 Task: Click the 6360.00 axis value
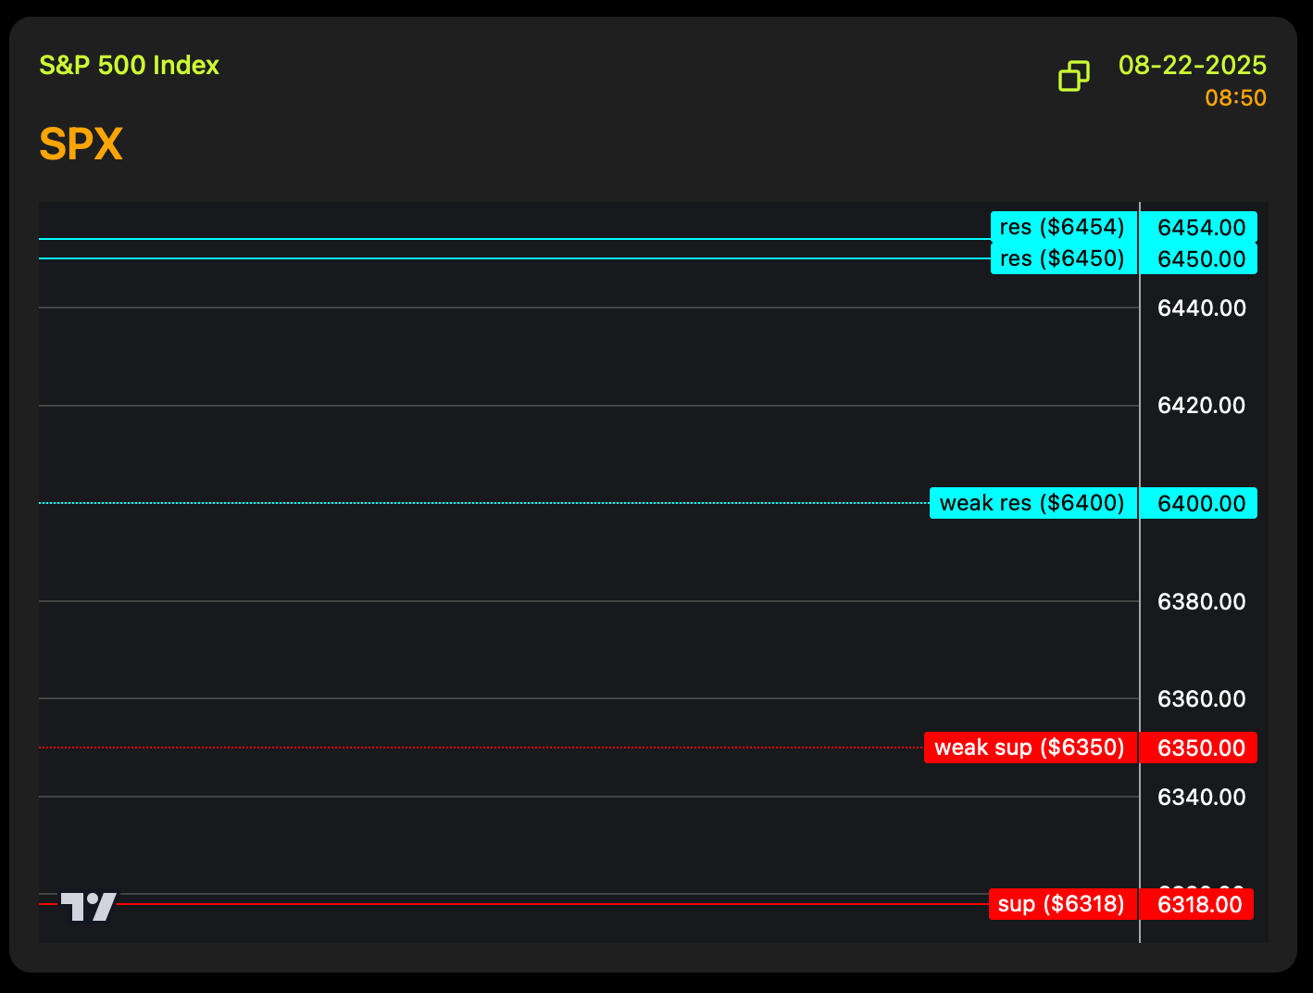(1202, 698)
